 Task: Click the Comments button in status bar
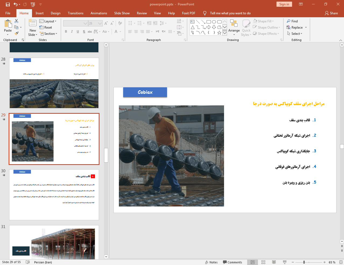pos(232,262)
